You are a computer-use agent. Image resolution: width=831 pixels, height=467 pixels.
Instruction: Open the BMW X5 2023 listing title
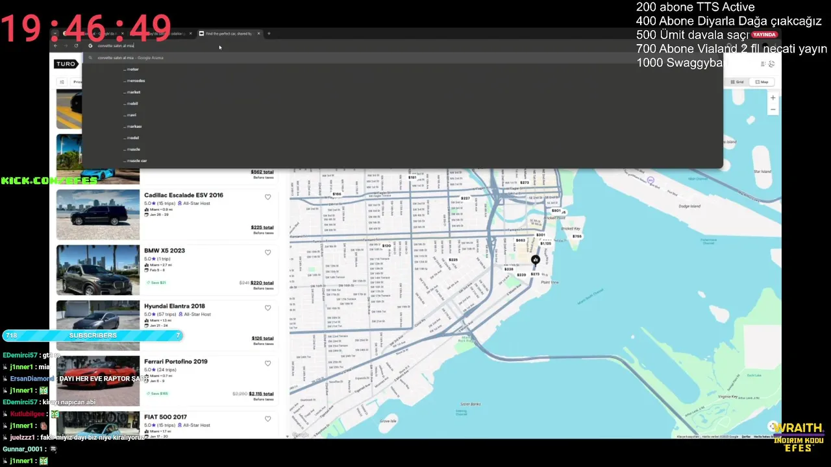(x=164, y=250)
